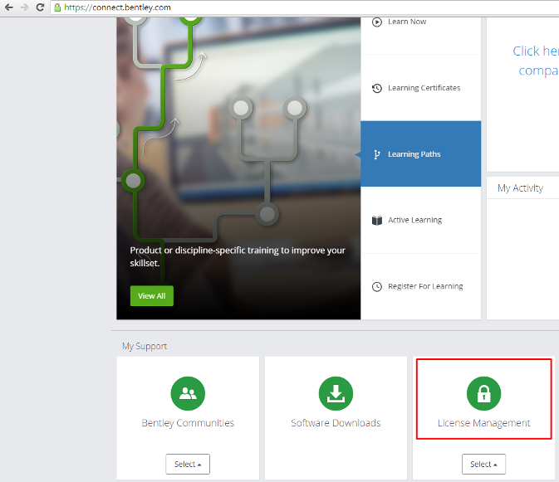Open the Learn Now menu item
The height and width of the screenshot is (482, 559).
(420, 36)
